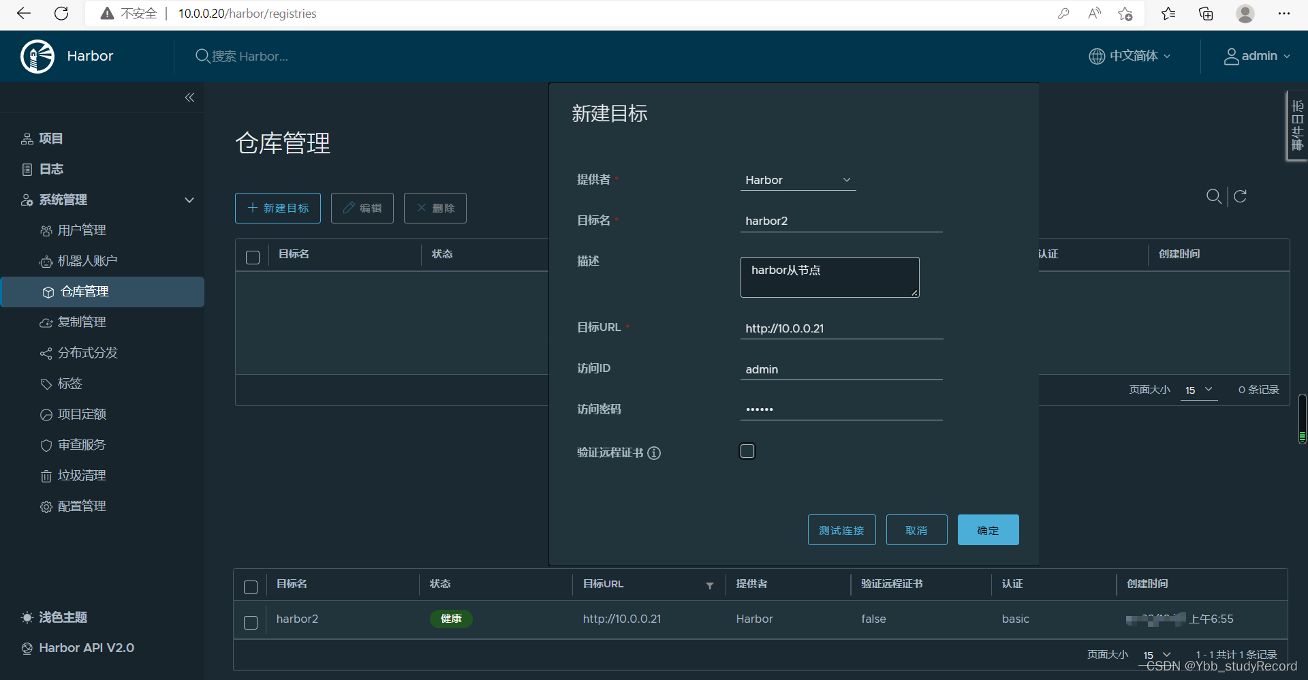Click the 描述 text area
Viewport: 1308px width, 680px height.
pos(830,277)
